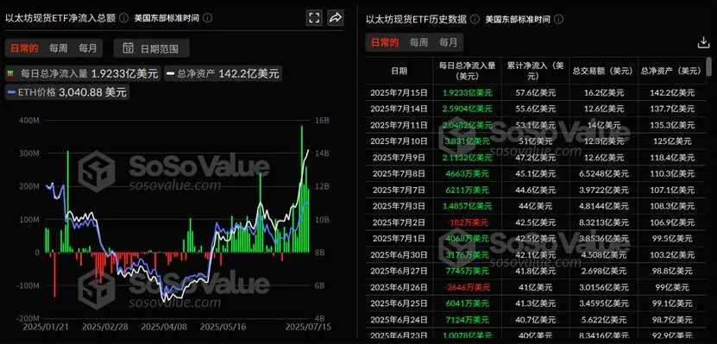
Task: Toggle 总净资产 line in the chart legend
Action: pos(223,73)
